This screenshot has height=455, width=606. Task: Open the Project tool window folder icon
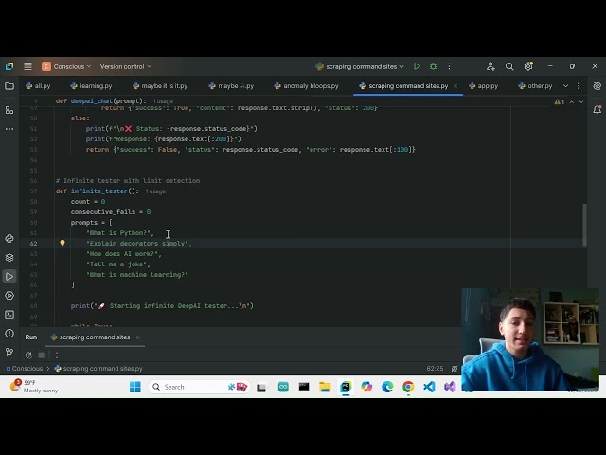[9, 86]
